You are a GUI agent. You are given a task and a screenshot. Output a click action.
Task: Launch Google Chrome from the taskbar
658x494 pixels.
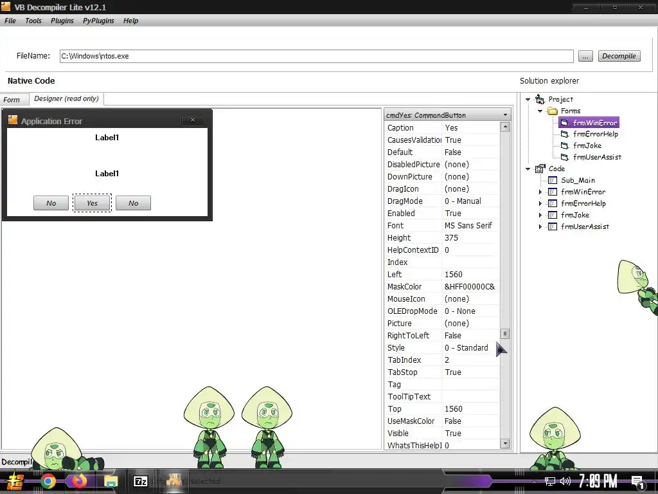pos(48,481)
